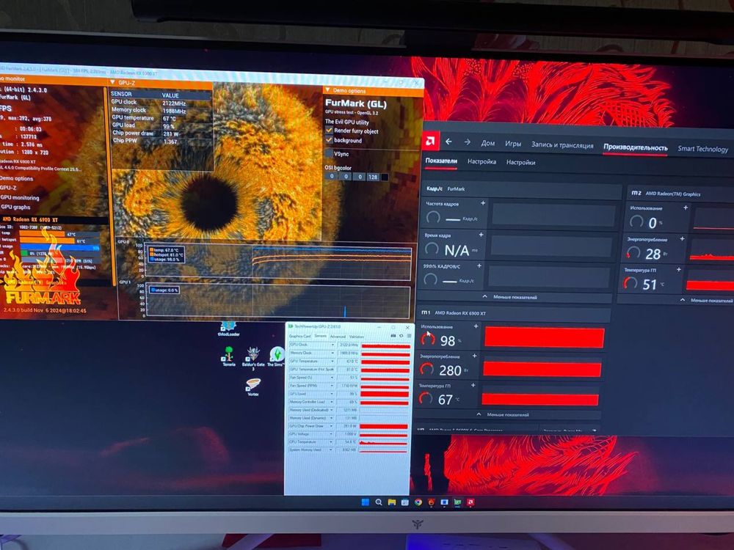Toggle Render furry object checkbox in FurMark
The width and height of the screenshot is (734, 550).
329,131
